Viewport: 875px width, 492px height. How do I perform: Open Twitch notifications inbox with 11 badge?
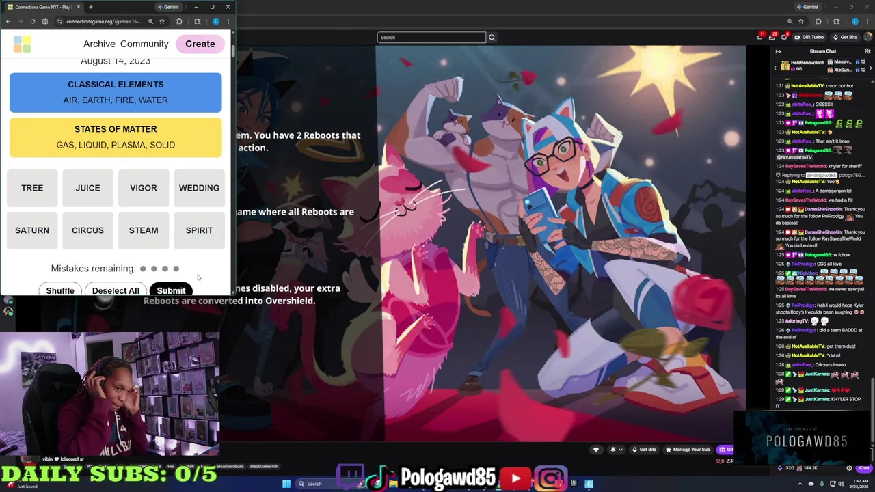(x=761, y=37)
